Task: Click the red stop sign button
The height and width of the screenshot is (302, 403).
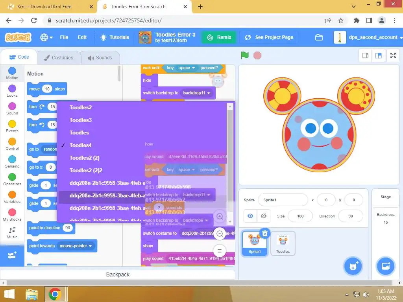Action: point(257,55)
